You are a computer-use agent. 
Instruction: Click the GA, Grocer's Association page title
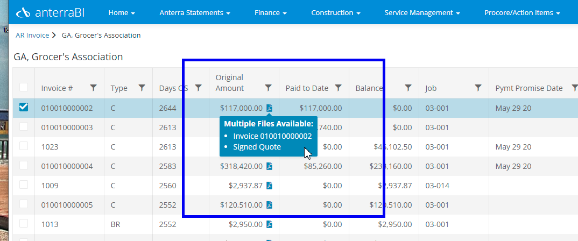(x=68, y=57)
